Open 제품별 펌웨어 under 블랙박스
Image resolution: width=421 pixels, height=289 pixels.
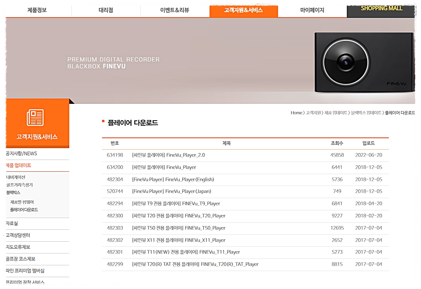(x=22, y=202)
